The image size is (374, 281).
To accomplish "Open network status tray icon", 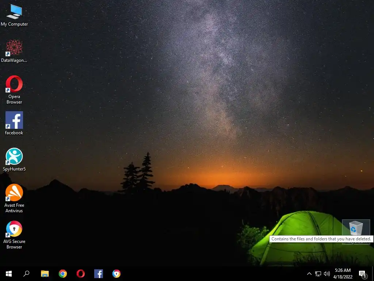I will click(x=318, y=274).
